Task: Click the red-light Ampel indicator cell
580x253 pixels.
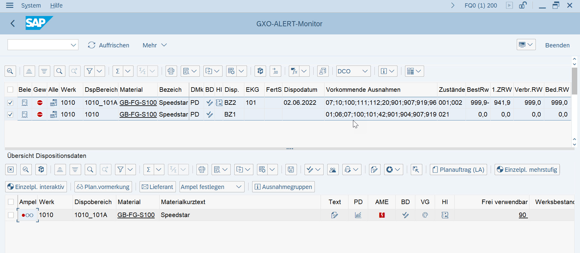Action: pos(28,215)
